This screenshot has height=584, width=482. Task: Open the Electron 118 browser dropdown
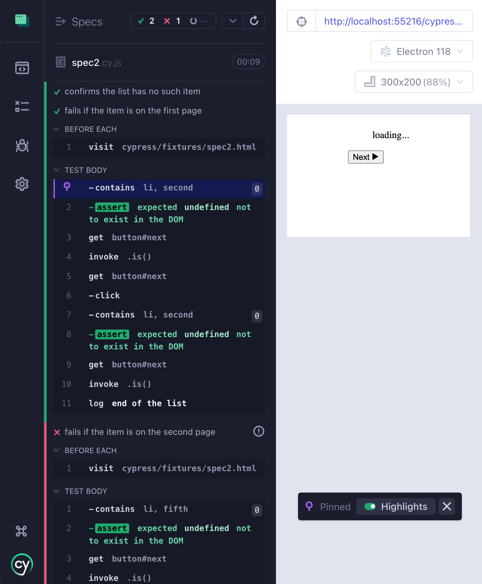[422, 51]
